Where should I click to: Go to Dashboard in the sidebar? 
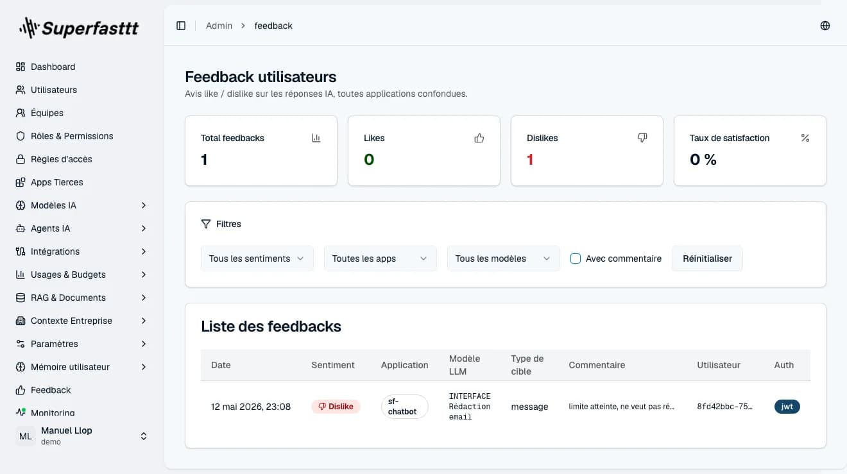[82, 67]
